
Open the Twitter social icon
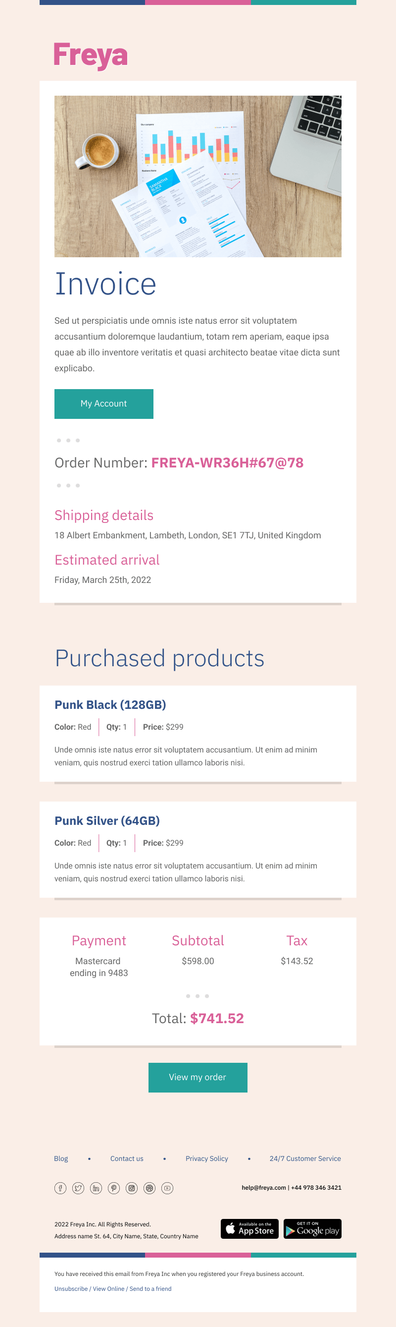[x=78, y=1188]
